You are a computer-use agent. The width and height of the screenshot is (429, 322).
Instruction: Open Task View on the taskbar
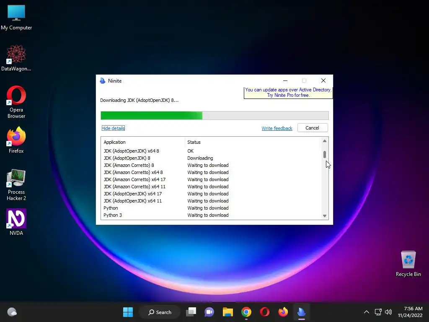pyautogui.click(x=191, y=312)
